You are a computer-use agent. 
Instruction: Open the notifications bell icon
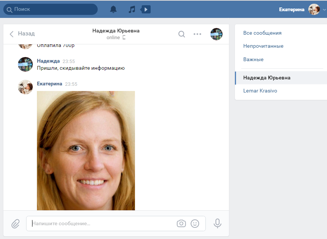113,9
